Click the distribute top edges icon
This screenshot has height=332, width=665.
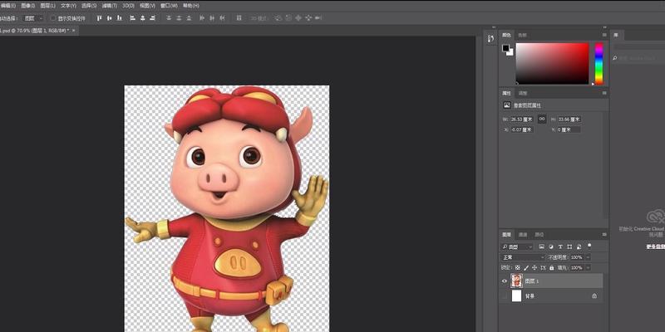[169, 18]
